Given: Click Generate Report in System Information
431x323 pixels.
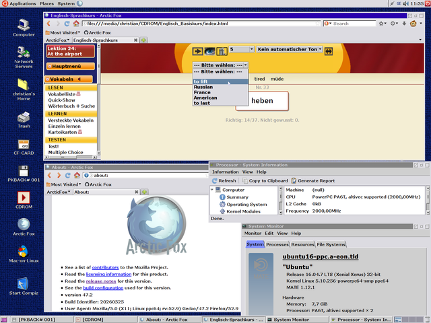Looking at the screenshot, I should pyautogui.click(x=313, y=181).
